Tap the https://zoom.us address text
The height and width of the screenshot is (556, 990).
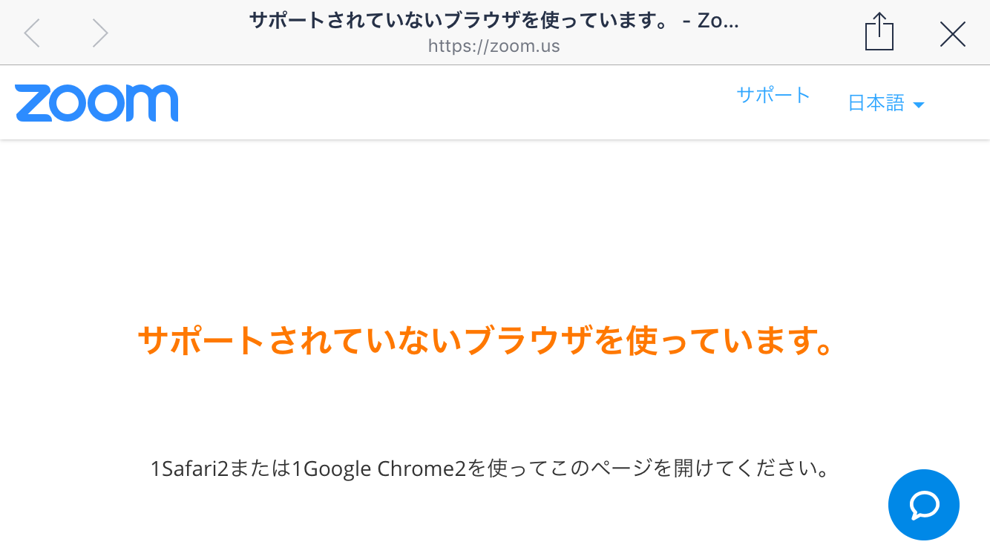point(494,46)
